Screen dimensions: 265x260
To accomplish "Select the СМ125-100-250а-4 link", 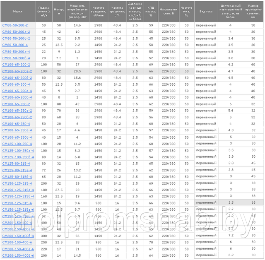I will coord(18,151).
